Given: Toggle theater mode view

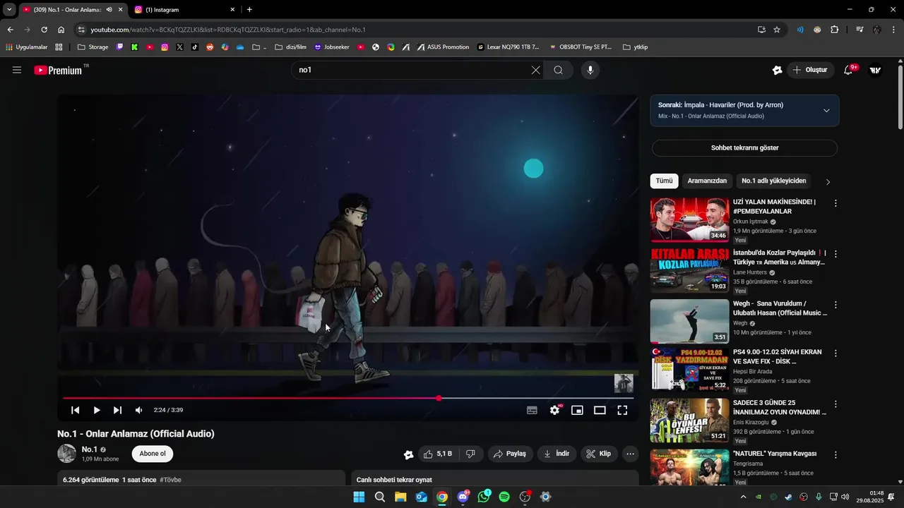Looking at the screenshot, I should 600,410.
